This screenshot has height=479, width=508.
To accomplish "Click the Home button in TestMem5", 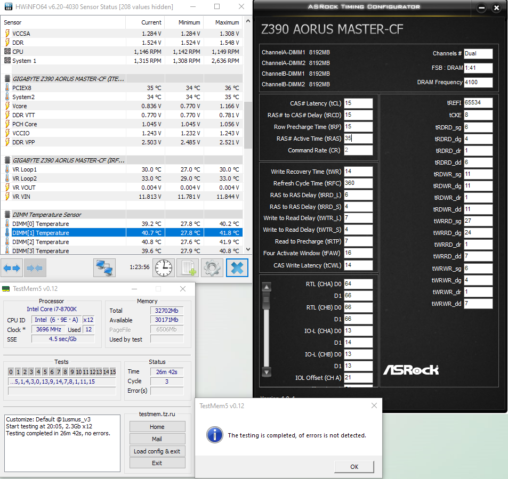I will (x=157, y=427).
